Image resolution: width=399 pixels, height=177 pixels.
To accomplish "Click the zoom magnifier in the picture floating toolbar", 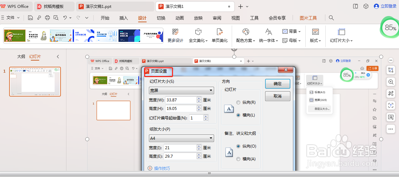I will click(x=390, y=82).
